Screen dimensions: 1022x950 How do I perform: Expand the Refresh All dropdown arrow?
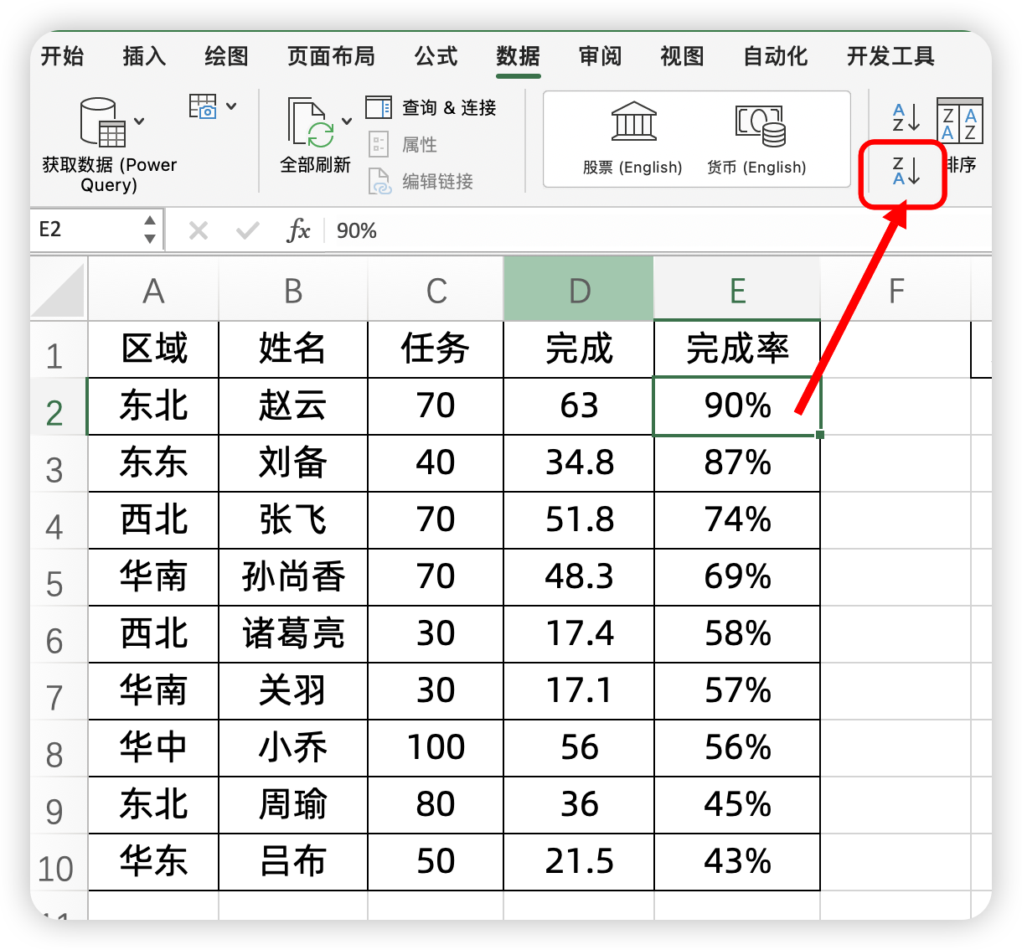click(x=347, y=121)
